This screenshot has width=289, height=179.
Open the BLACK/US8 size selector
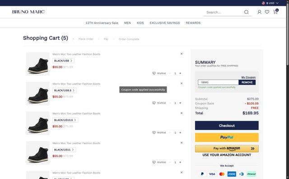point(63,61)
